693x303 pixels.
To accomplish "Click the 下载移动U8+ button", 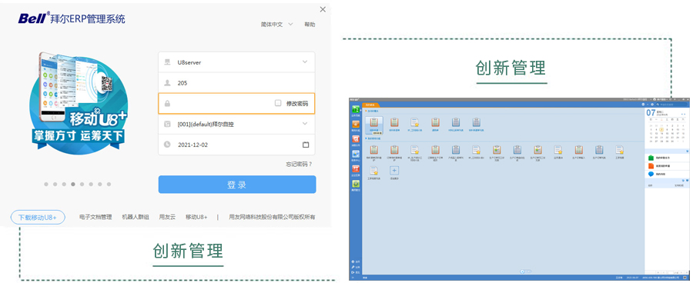I will point(38,218).
